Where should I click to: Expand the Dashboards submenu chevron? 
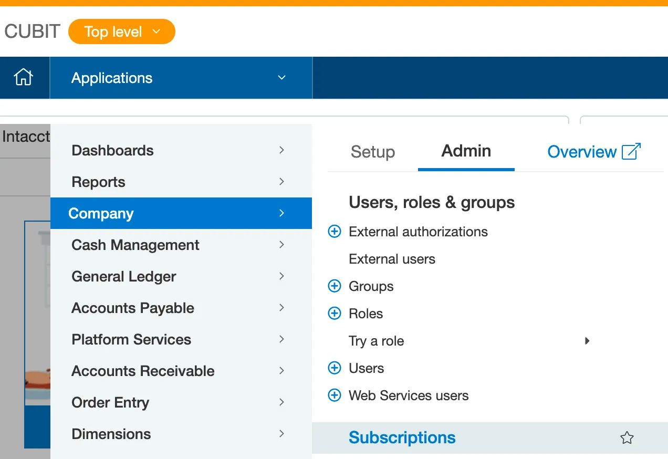(282, 150)
